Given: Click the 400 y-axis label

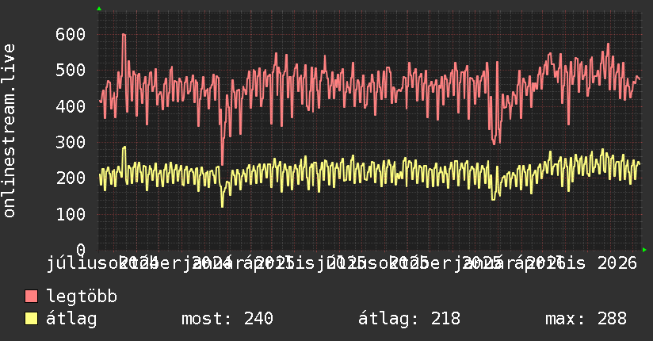Looking at the screenshot, I should 71,106.
